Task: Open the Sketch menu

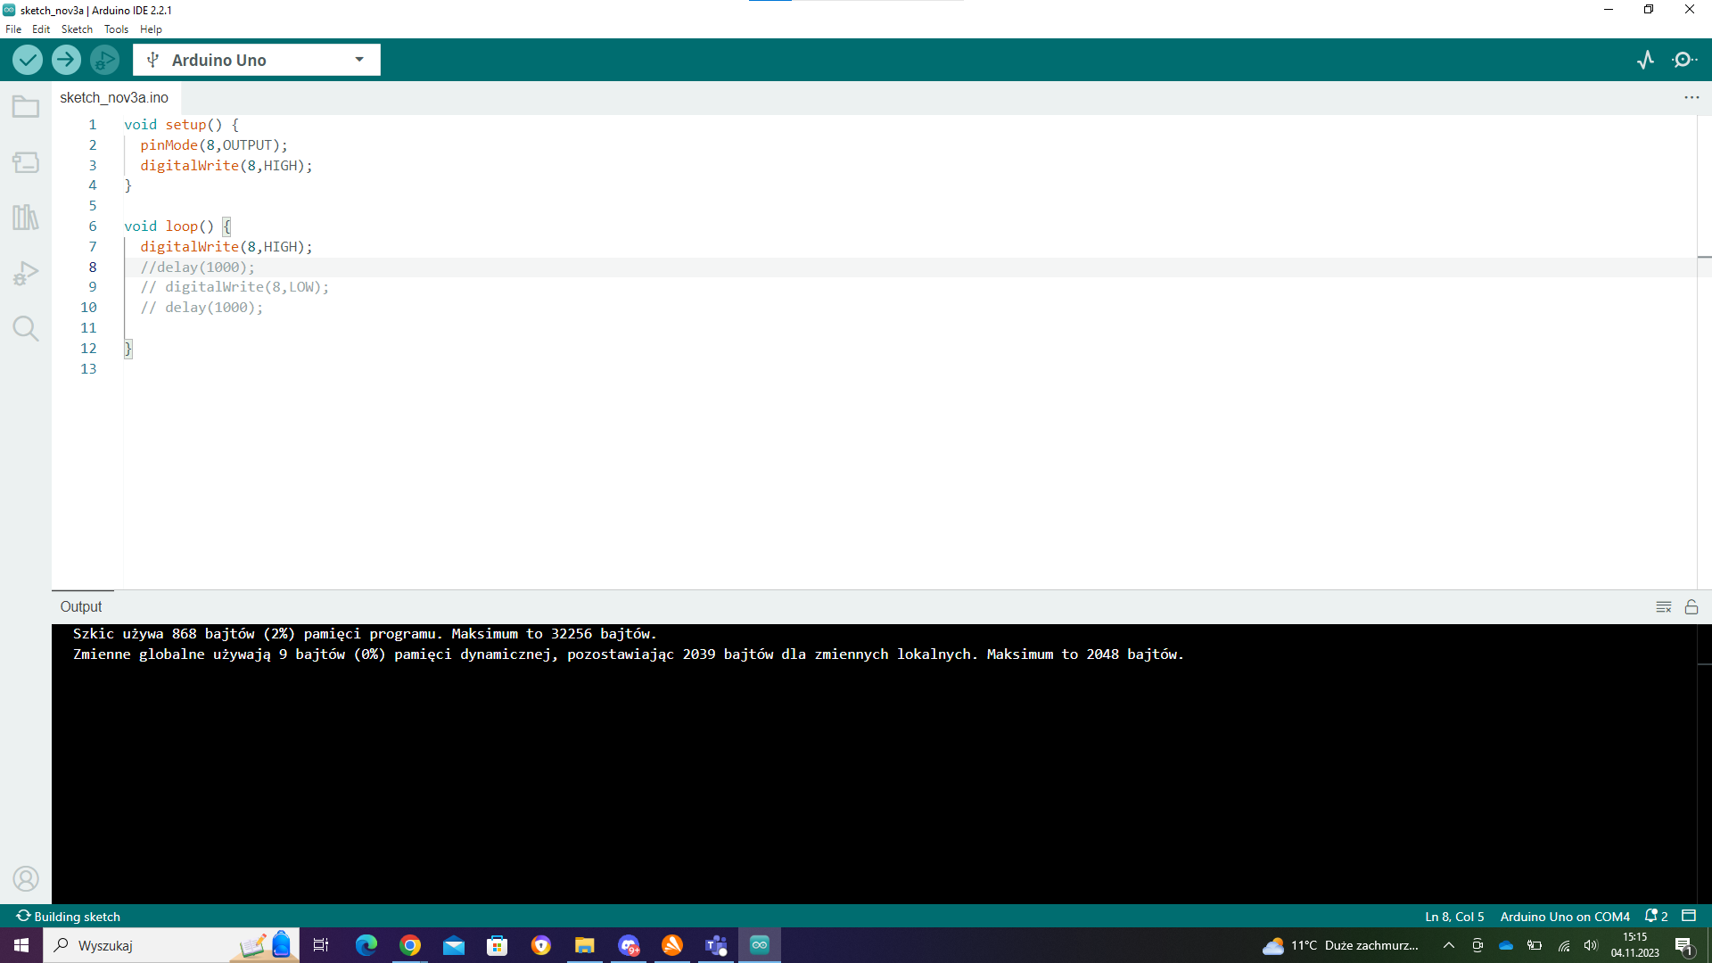Action: pyautogui.click(x=77, y=29)
